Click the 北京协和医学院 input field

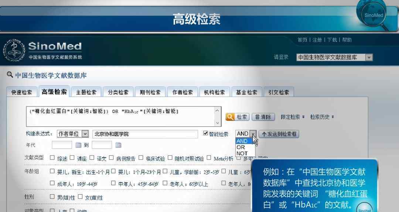pos(145,134)
